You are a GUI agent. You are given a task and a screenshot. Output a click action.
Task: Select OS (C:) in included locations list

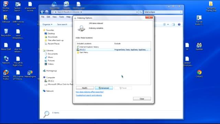click(x=113, y=50)
